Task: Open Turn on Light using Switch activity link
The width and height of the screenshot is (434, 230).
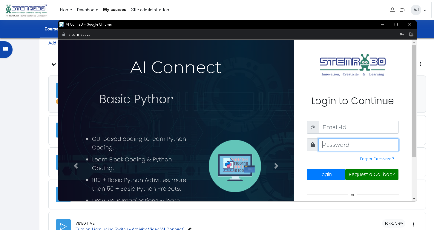Action: coord(130,229)
